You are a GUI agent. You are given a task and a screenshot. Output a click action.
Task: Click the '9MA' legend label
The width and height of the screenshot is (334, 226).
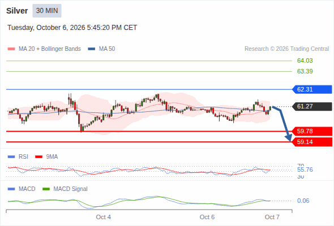click(x=52, y=157)
